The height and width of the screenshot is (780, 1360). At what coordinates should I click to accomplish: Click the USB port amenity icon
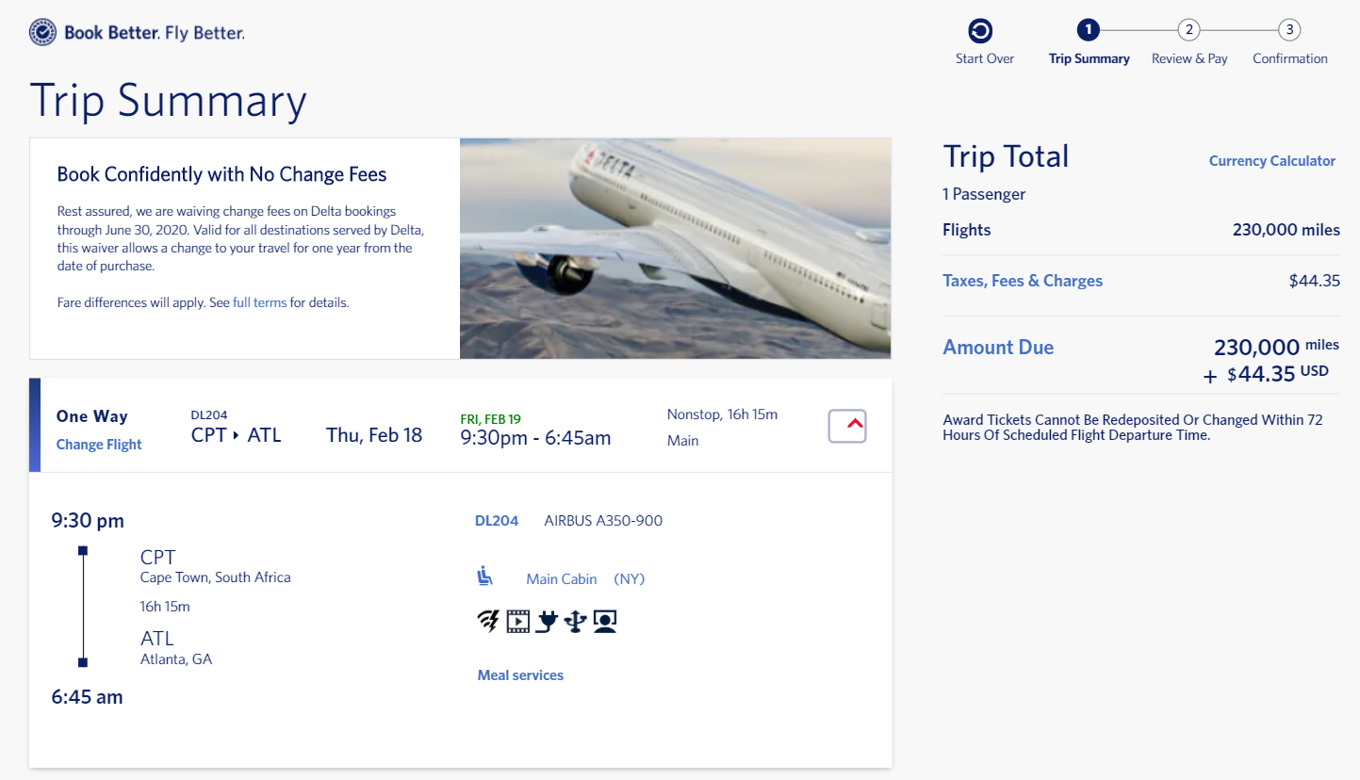click(573, 621)
